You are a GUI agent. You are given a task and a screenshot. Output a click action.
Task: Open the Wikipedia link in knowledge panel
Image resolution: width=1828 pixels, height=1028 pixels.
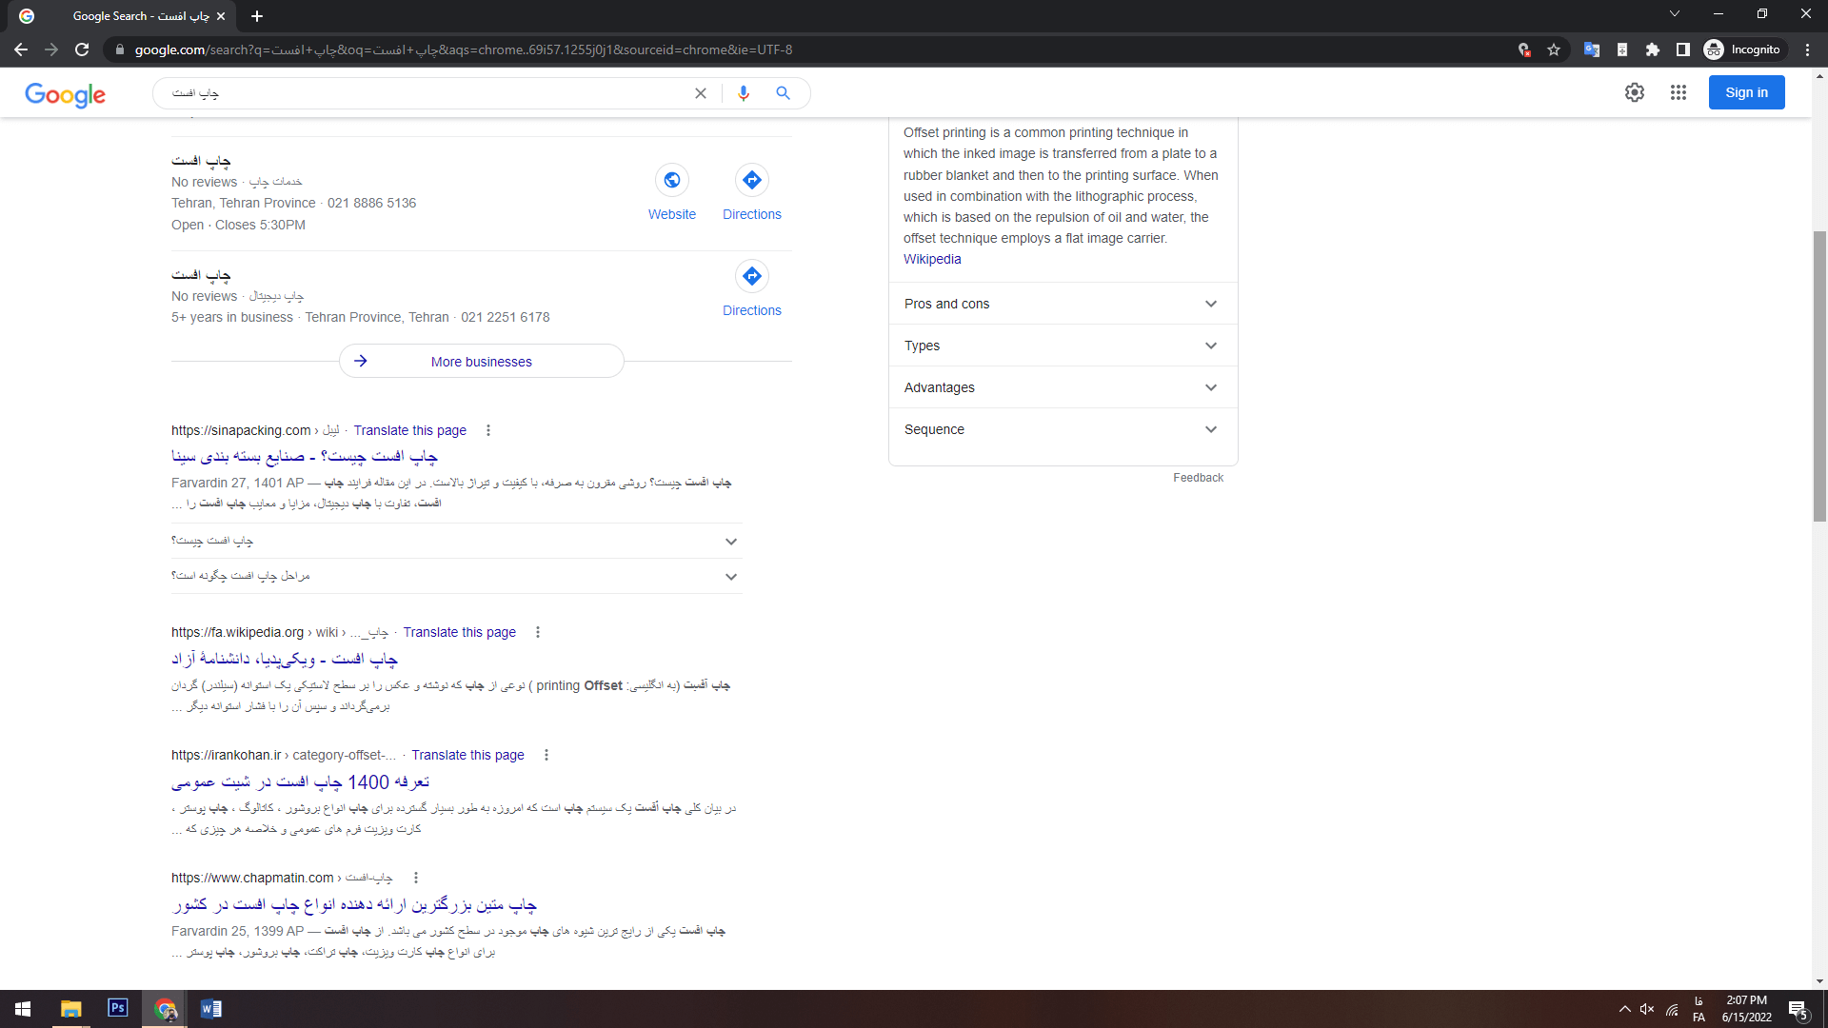coord(932,259)
